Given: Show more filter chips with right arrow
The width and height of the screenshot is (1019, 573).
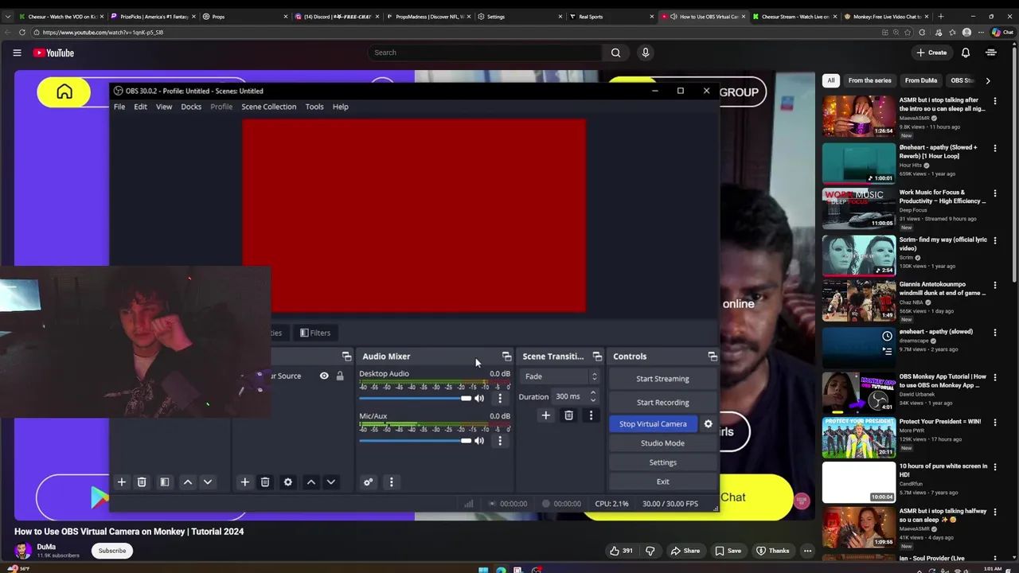Looking at the screenshot, I should (x=988, y=80).
